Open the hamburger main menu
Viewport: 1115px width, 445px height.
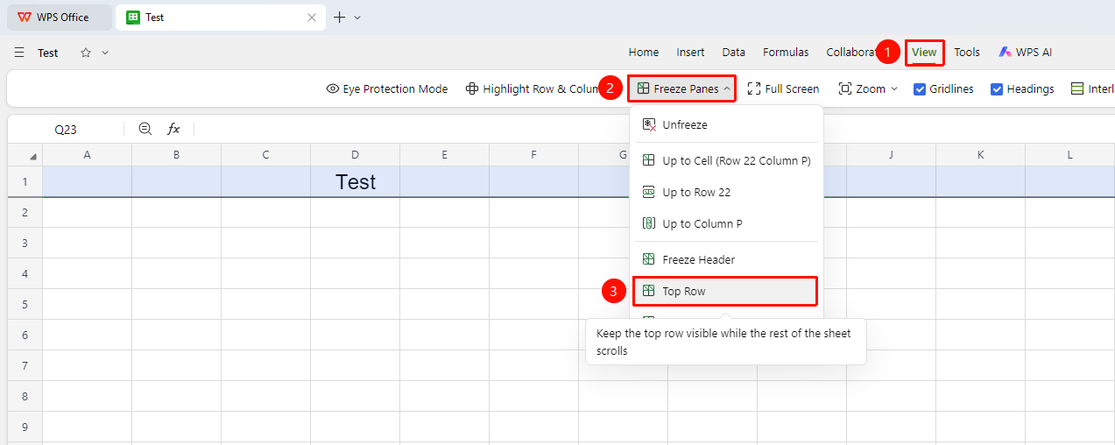[19, 53]
